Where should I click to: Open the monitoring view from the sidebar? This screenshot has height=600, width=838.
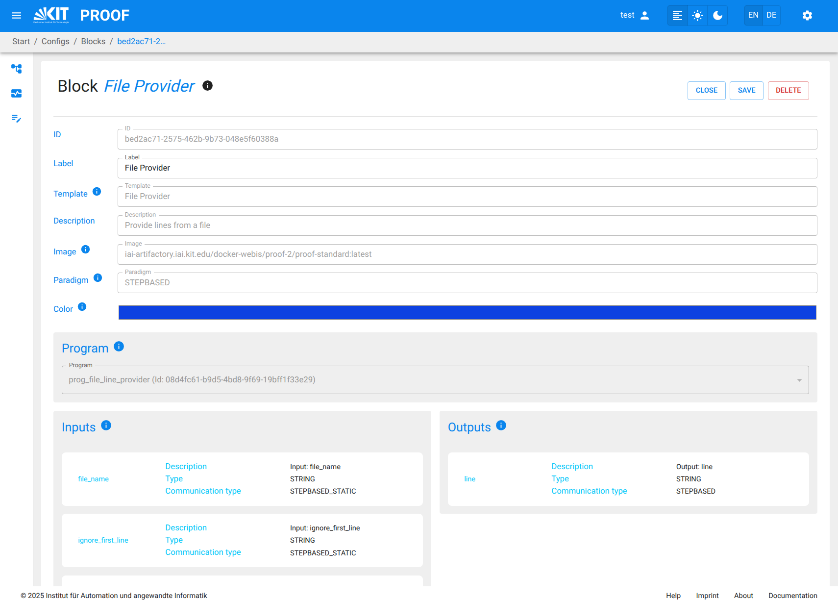tap(16, 93)
